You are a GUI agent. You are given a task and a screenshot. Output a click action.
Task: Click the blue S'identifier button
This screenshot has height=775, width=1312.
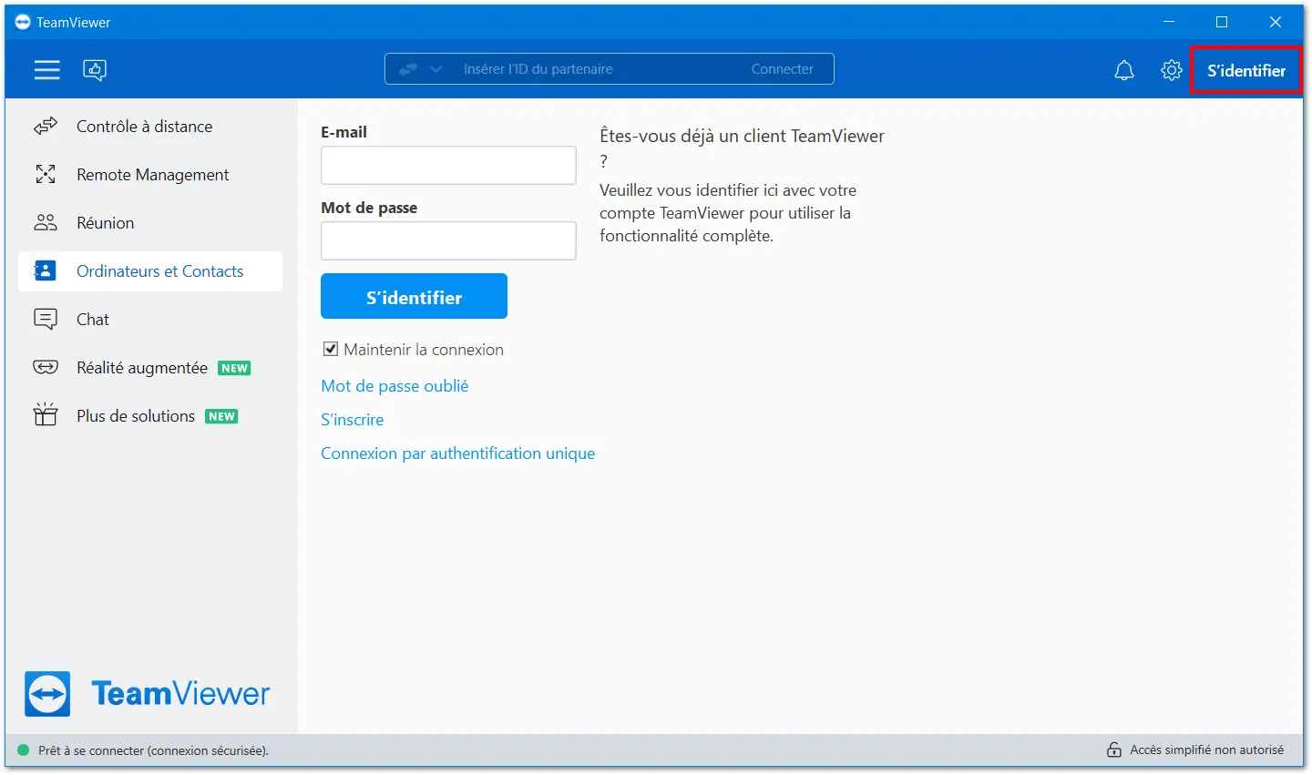(x=414, y=296)
